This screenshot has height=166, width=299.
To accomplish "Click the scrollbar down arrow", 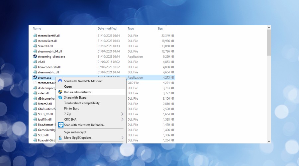I will (269, 141).
